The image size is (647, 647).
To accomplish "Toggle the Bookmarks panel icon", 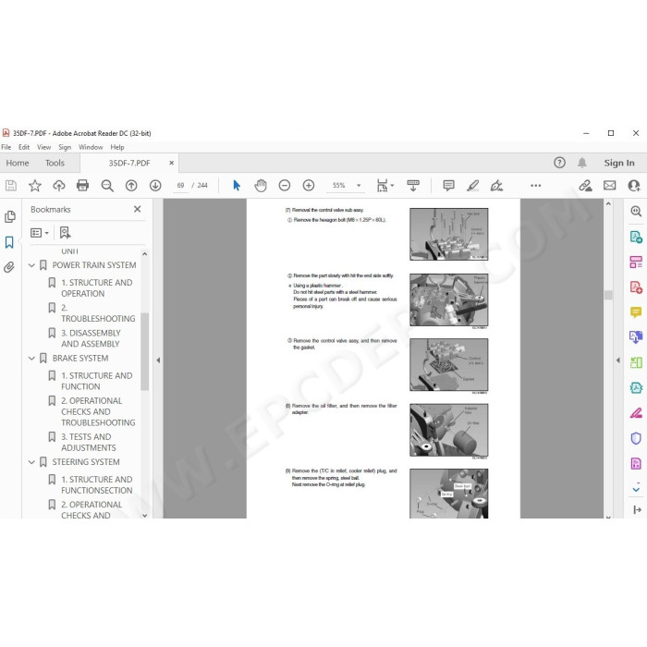I will pos(9,242).
